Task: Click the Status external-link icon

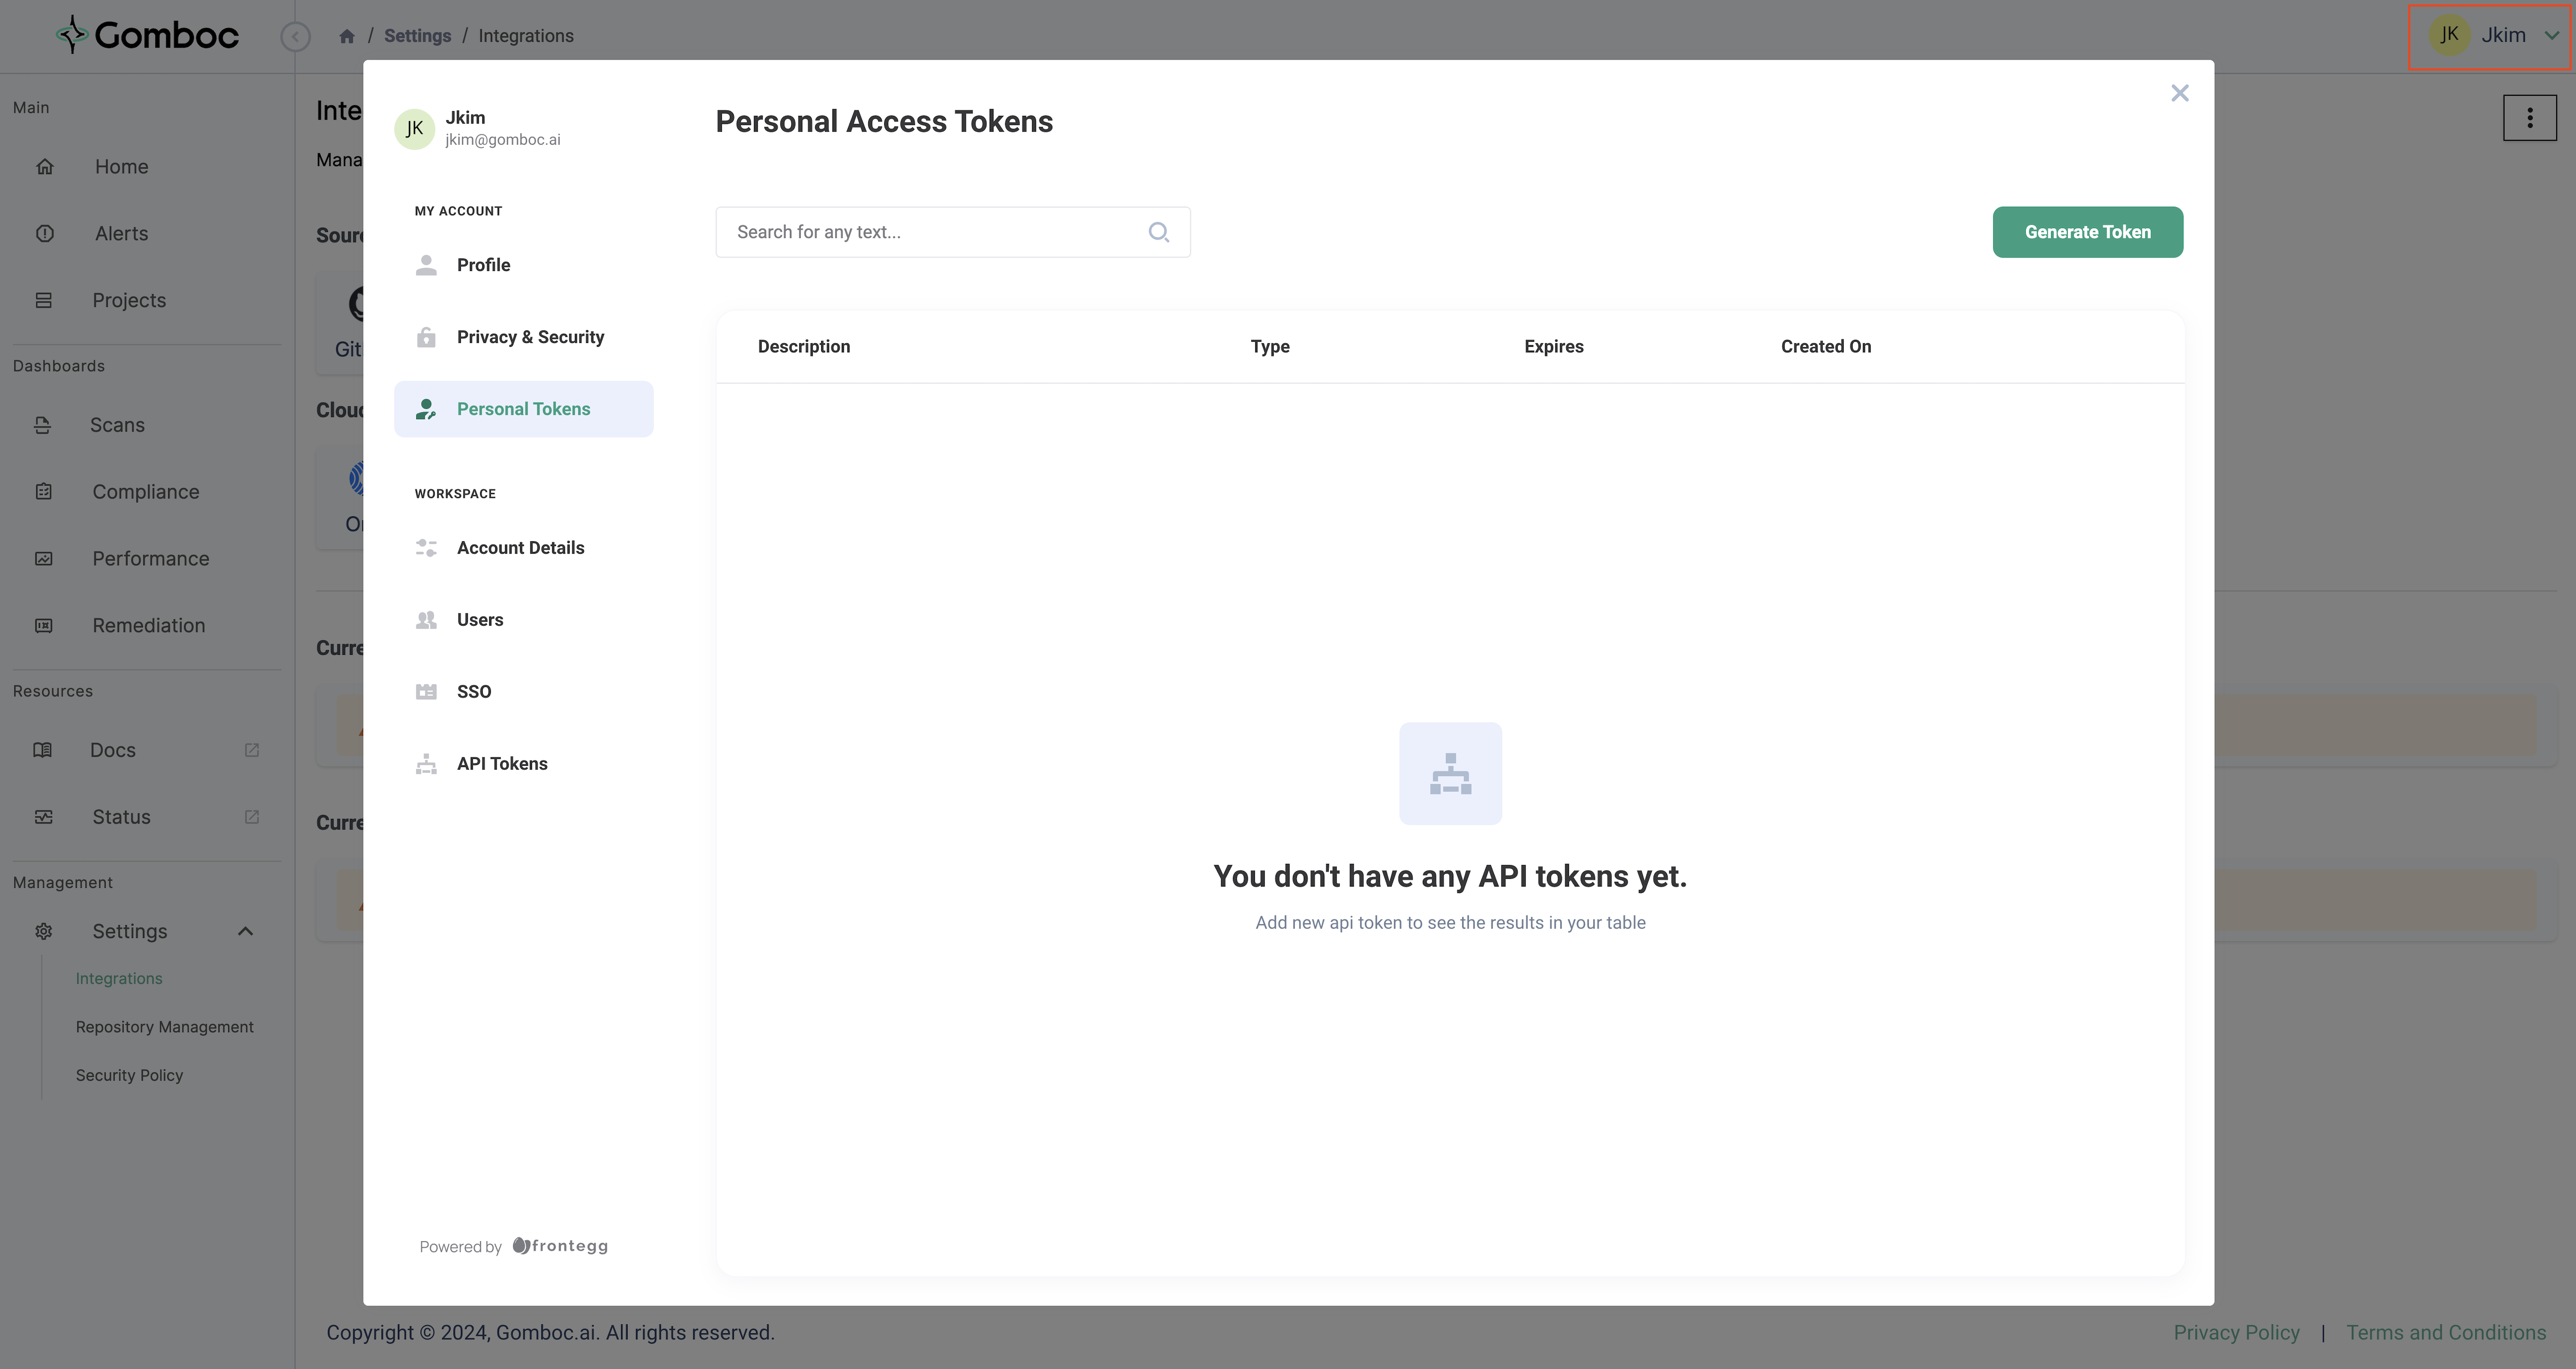Action: 252,817
